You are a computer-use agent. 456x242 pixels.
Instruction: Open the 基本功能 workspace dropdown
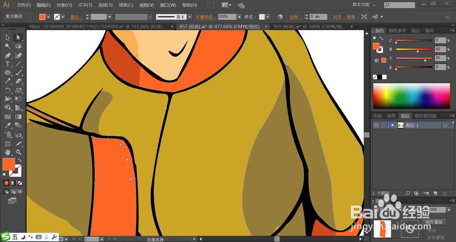click(x=363, y=5)
